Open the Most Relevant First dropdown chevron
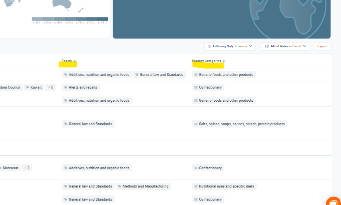This screenshot has height=205, width=341. [305, 46]
